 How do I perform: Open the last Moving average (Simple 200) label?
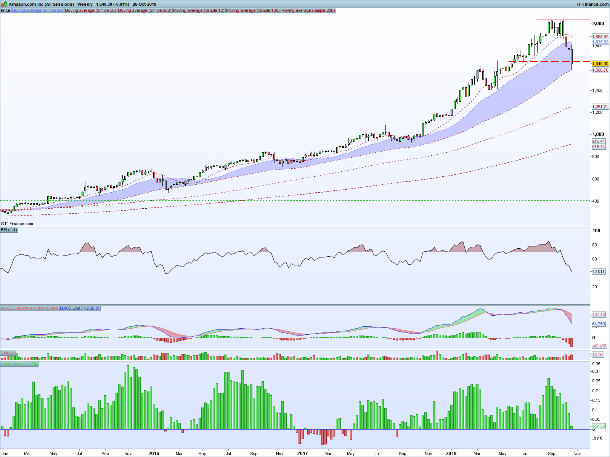click(308, 10)
